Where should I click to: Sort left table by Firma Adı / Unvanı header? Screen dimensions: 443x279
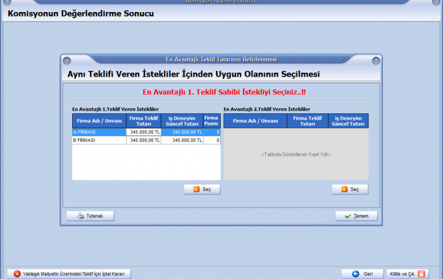tap(99, 121)
